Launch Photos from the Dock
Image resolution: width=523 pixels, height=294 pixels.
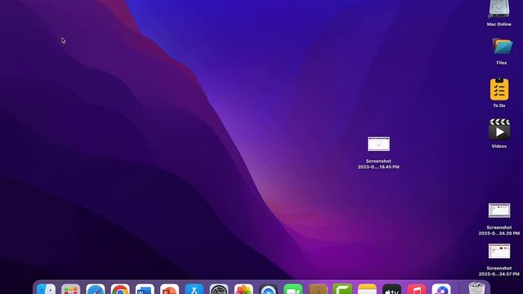[x=244, y=289]
